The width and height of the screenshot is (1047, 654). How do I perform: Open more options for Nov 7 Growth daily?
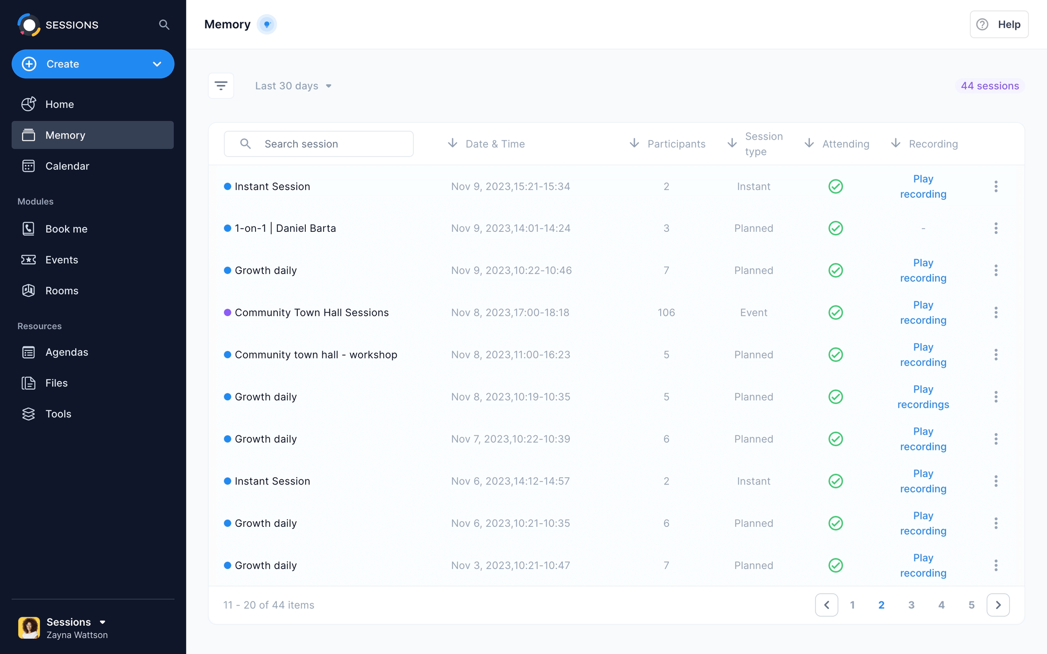996,439
